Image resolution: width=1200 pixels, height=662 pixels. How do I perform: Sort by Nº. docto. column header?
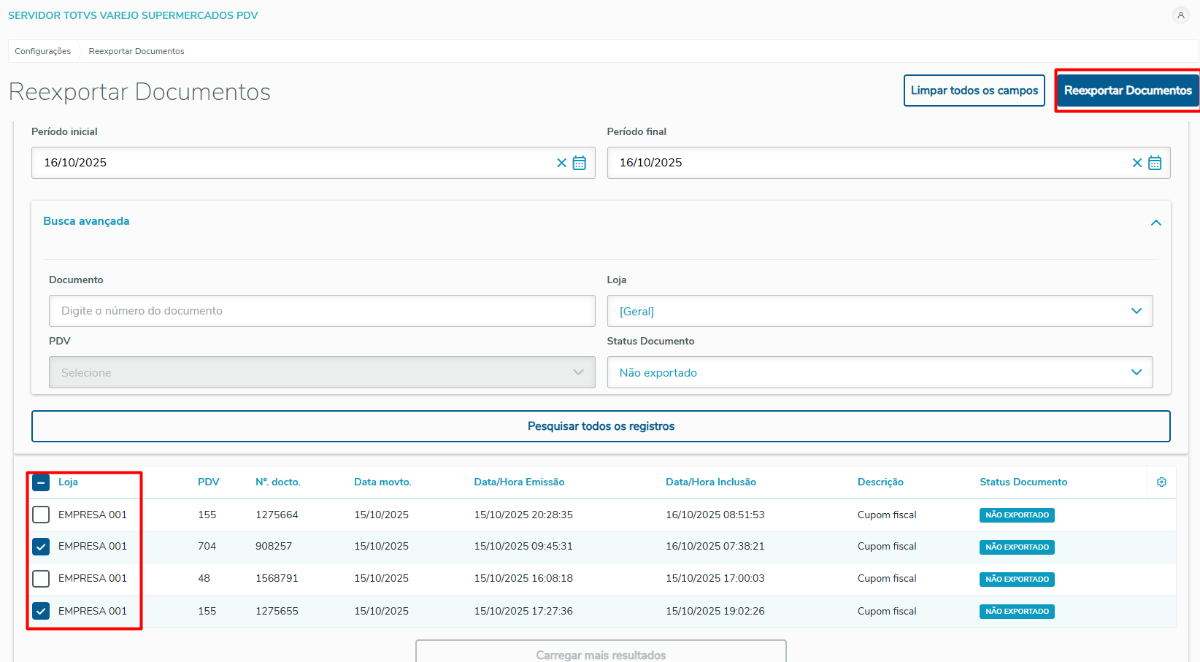[x=278, y=482]
